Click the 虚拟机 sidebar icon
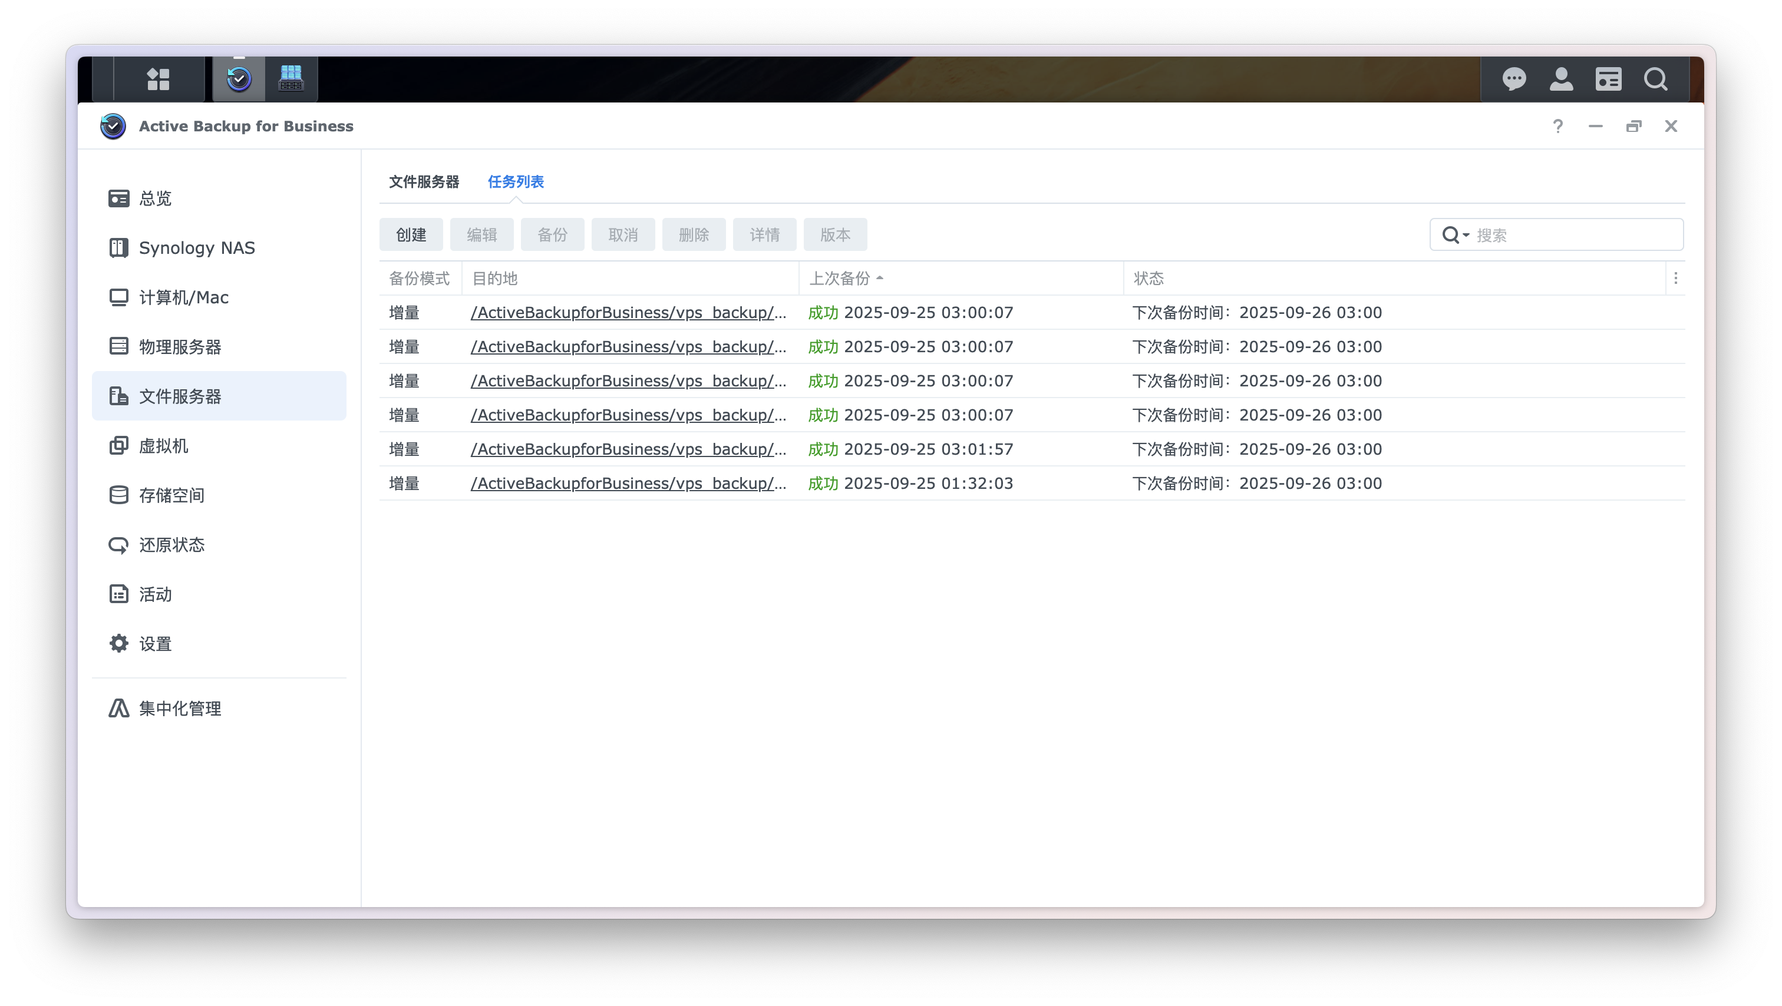The height and width of the screenshot is (1006, 1782). 118,445
